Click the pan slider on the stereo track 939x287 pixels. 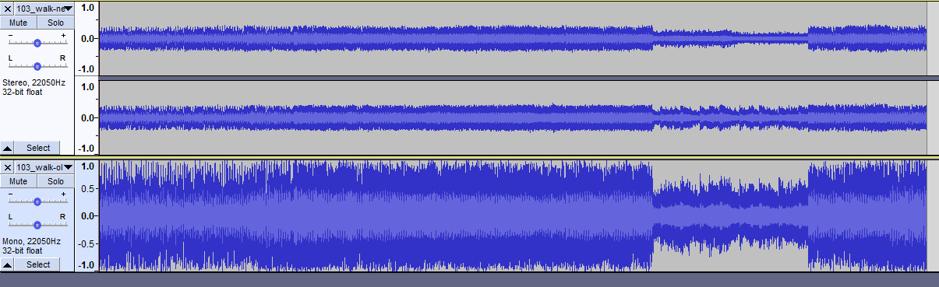point(37,66)
